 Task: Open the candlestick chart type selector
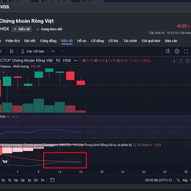pos(11,51)
